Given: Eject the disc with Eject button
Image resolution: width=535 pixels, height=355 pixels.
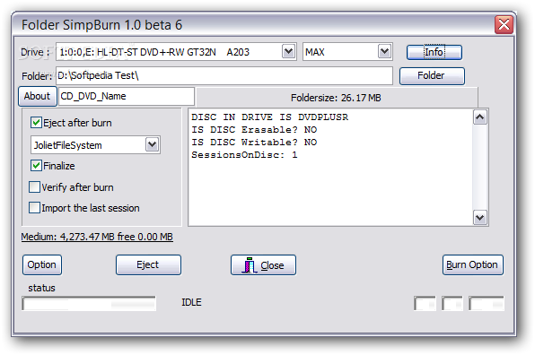Looking at the screenshot, I should pyautogui.click(x=148, y=264).
